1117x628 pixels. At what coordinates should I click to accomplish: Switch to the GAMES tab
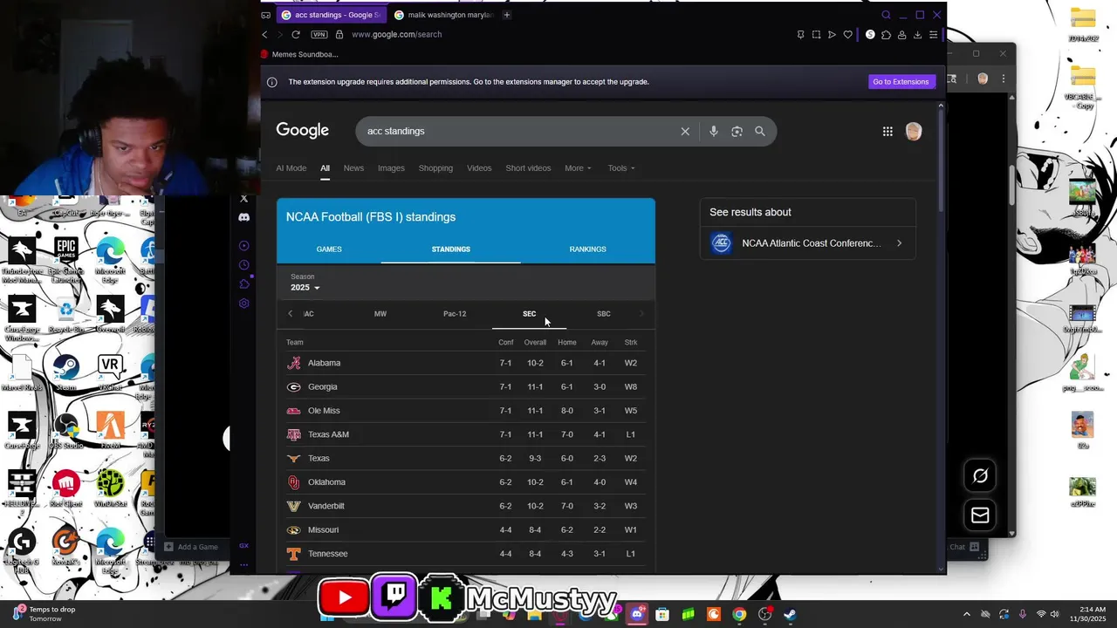click(329, 249)
